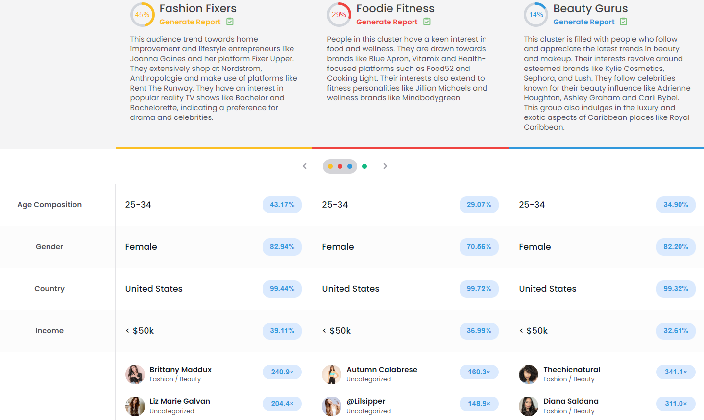Click the Brittany Maddux name
Viewport: 704px width, 420px height.
181,370
